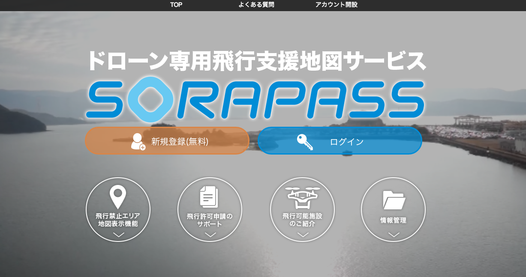Click the SORAPASS logo
The height and width of the screenshot is (277, 526).
point(255,99)
